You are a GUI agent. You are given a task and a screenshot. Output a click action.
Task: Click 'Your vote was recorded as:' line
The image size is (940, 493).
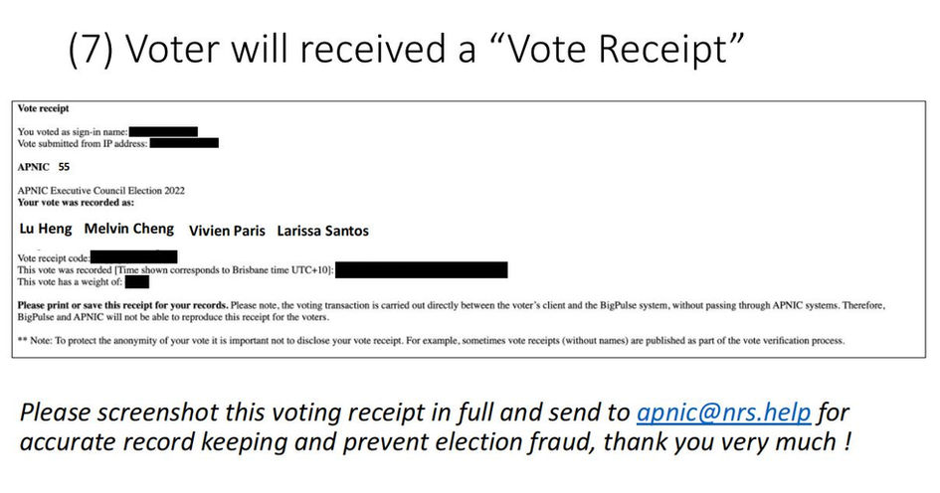point(76,203)
